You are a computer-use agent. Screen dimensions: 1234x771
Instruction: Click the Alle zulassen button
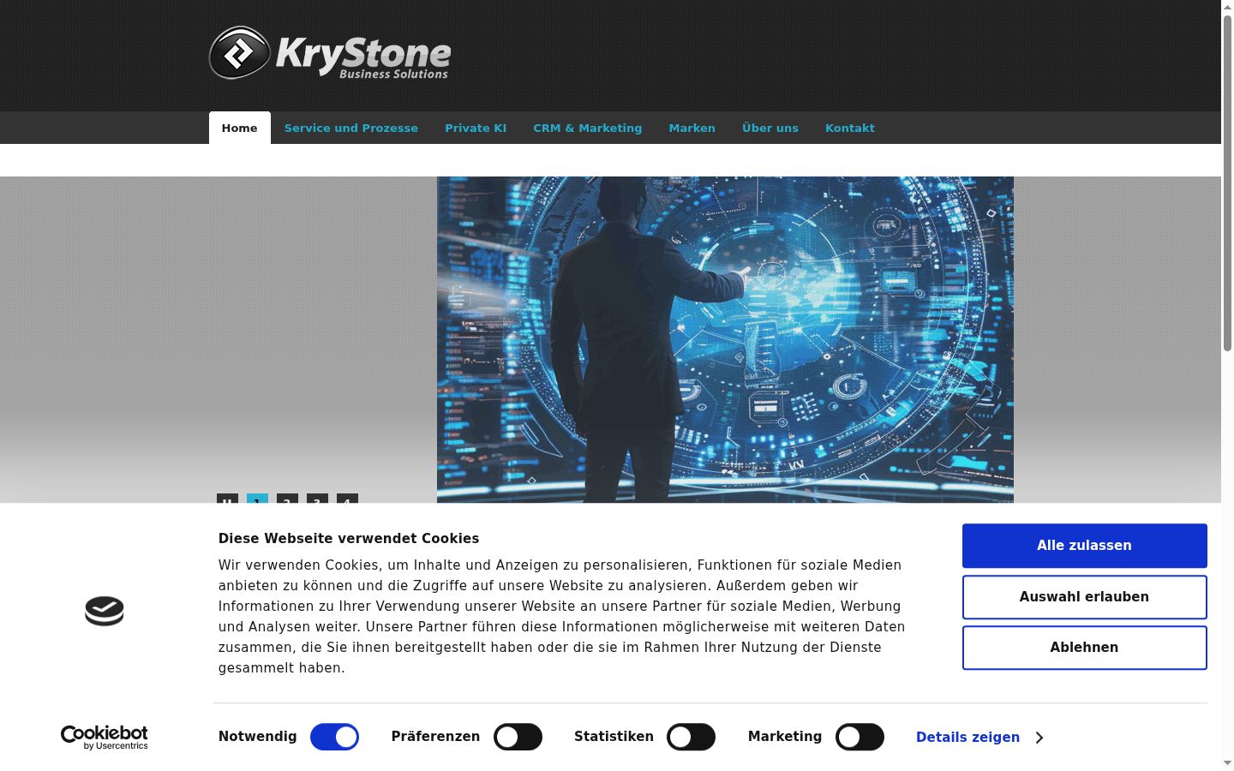pyautogui.click(x=1085, y=546)
